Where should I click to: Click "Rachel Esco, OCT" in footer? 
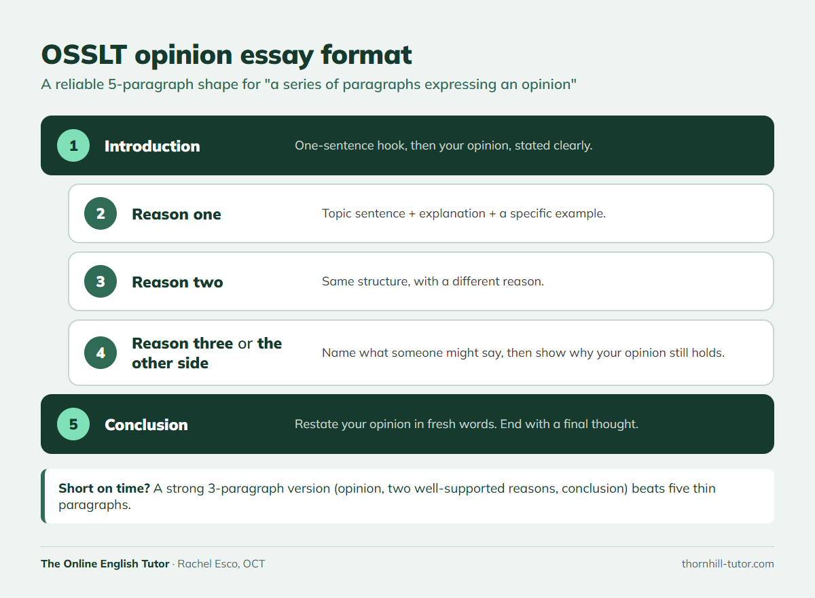point(221,563)
